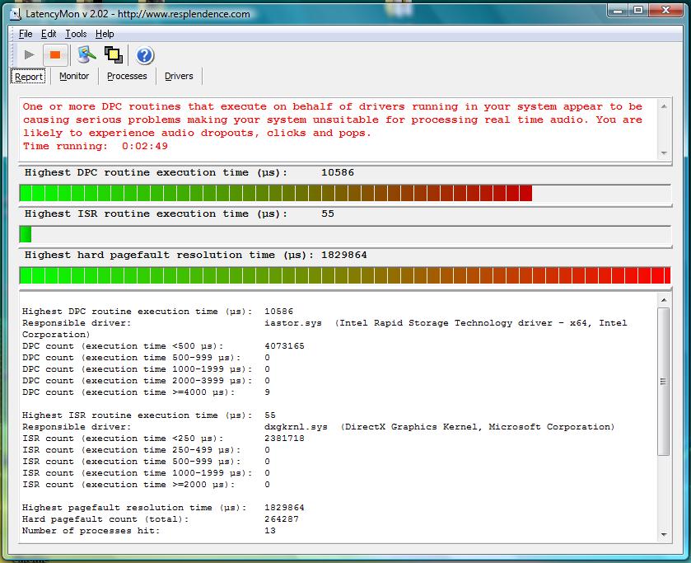691x563 pixels.
Task: Start monitoring with the play button
Action: coord(29,55)
